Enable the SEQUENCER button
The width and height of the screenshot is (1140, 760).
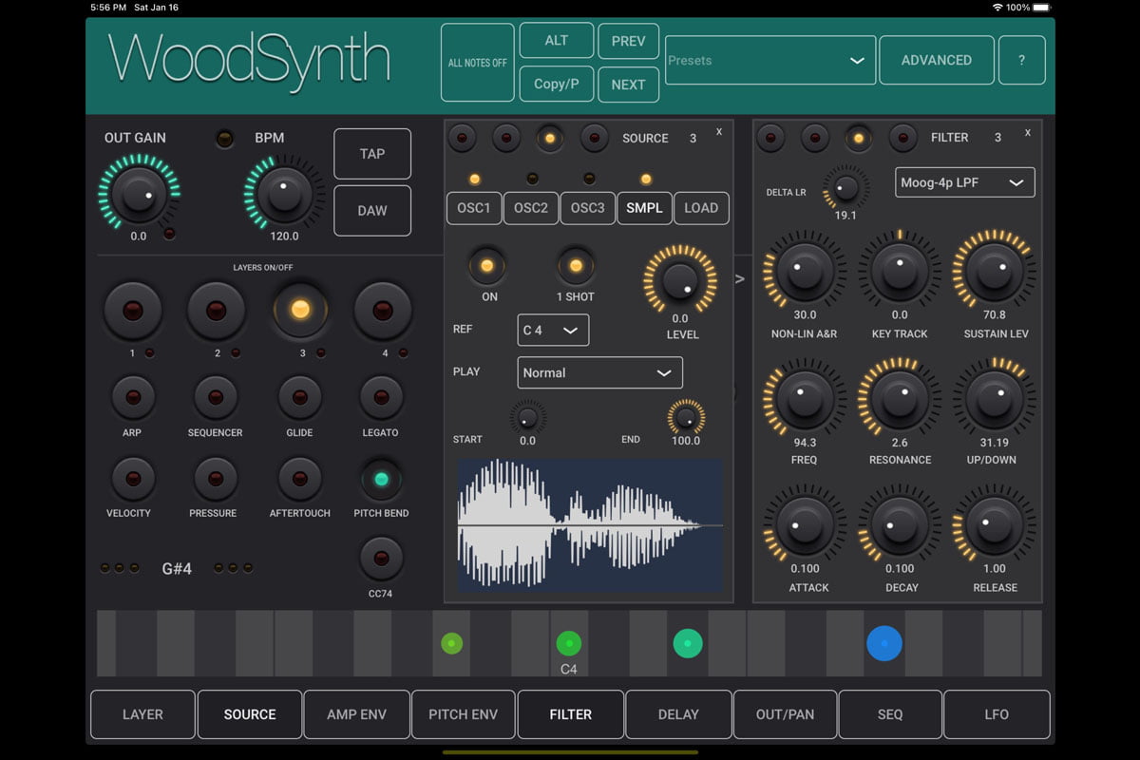pyautogui.click(x=215, y=397)
